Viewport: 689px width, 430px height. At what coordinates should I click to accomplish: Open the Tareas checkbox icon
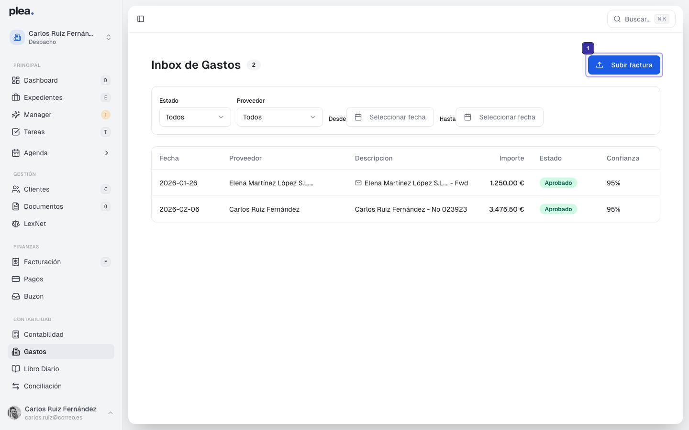coord(16,132)
